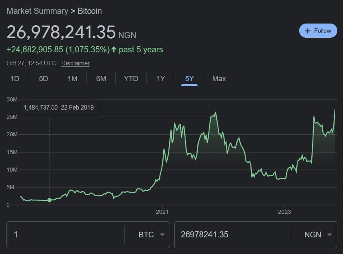
Task: Switch to the 5D chart tab
Action: 43,78
